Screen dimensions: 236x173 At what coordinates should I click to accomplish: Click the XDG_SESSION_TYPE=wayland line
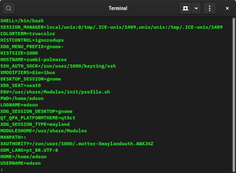(35, 124)
